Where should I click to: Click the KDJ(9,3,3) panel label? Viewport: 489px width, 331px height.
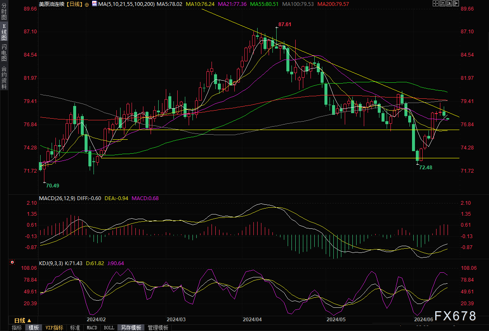coord(51,263)
